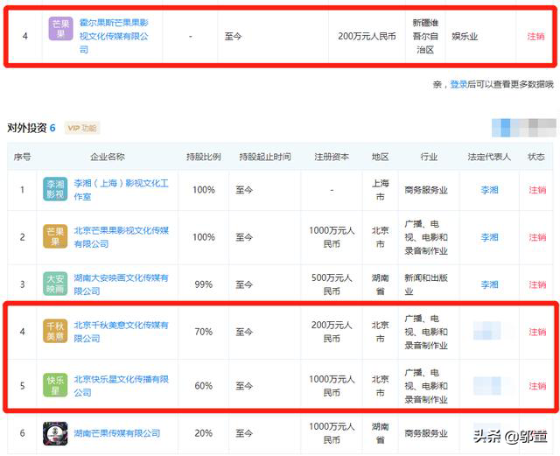Screen dimensions: 560x456
Task: Click the 企业名称 column header
Action: coord(107,157)
